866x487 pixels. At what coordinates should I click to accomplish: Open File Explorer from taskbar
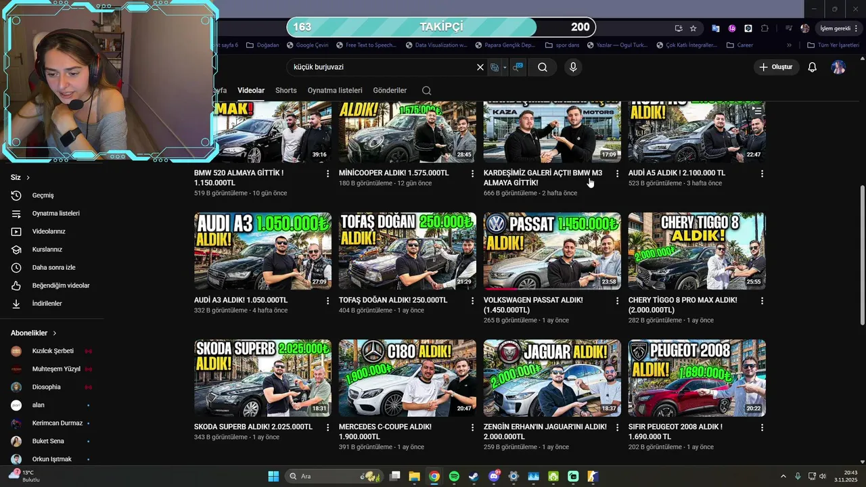[x=414, y=476]
